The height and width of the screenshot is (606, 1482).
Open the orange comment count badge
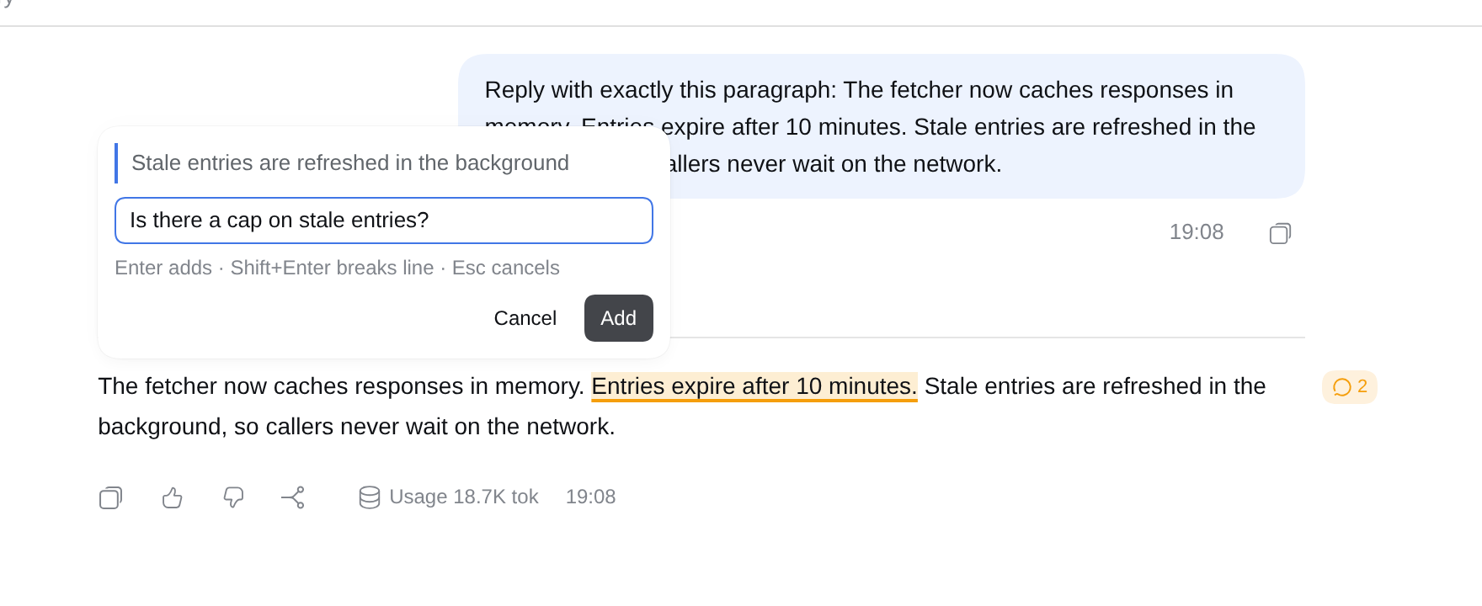coord(1350,387)
